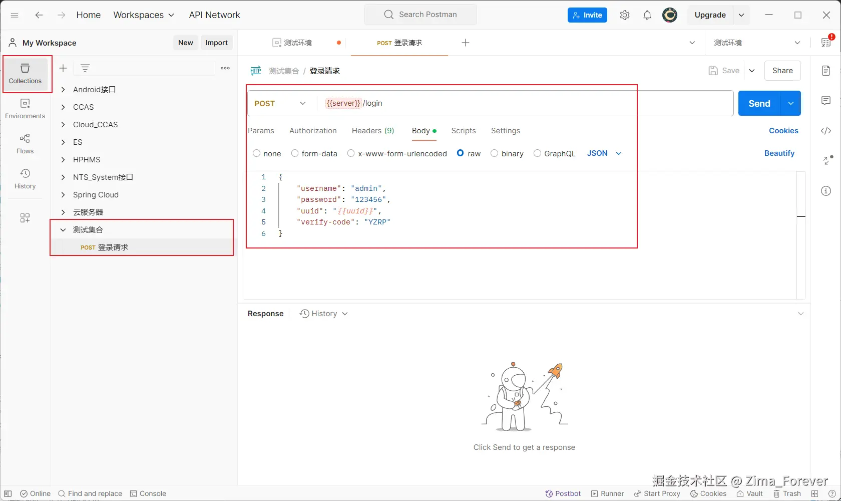Click the Send button
The width and height of the screenshot is (841, 501).
(759, 103)
